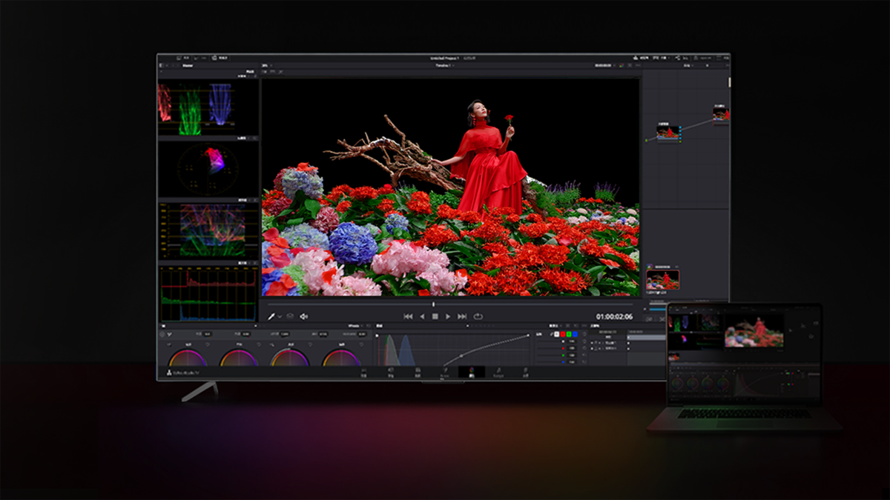Switch to the Edit page tab
890x500 pixels.
click(x=418, y=372)
